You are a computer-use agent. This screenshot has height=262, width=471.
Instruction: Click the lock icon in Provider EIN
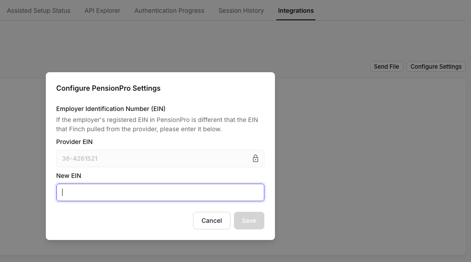click(255, 159)
